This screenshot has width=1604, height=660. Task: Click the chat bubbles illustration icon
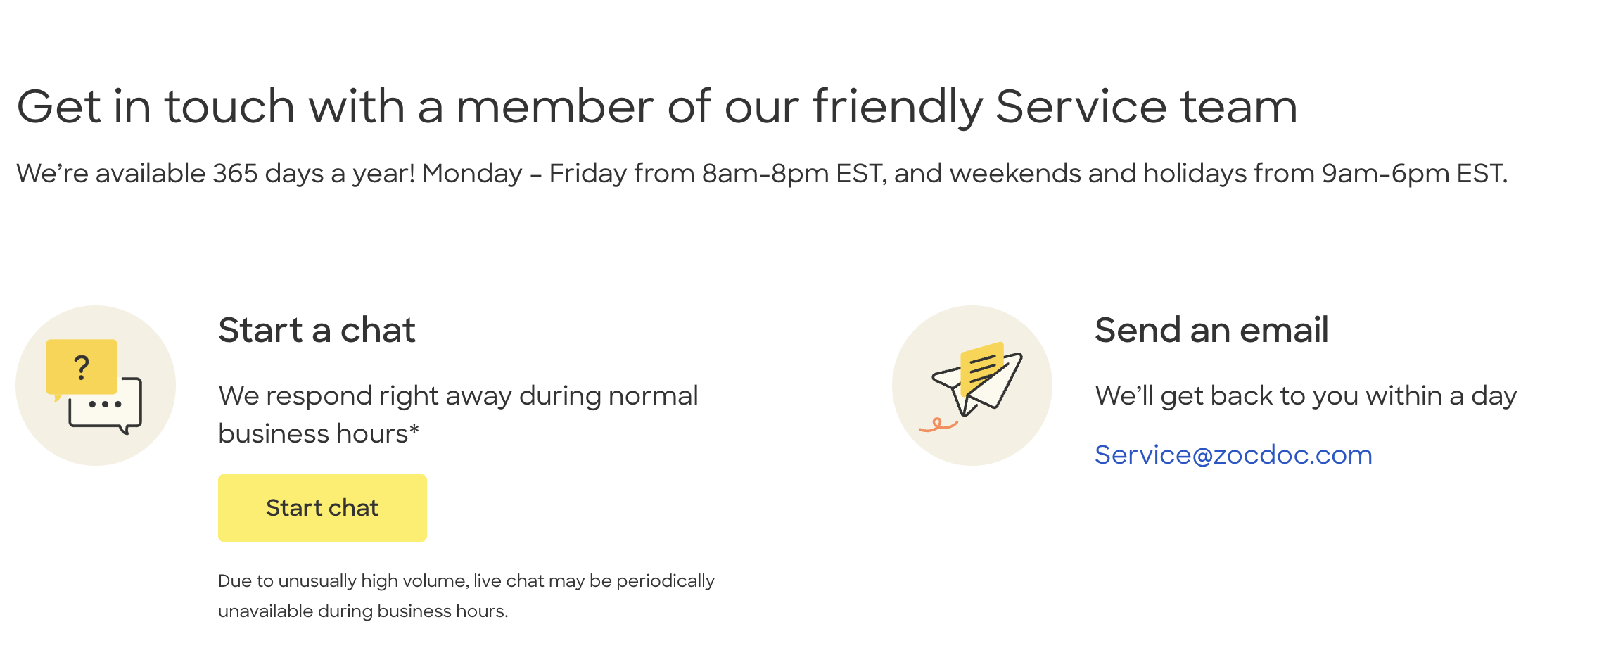tap(96, 386)
